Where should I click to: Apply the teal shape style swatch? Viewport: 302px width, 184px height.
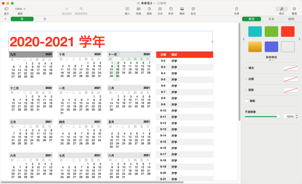(255, 31)
